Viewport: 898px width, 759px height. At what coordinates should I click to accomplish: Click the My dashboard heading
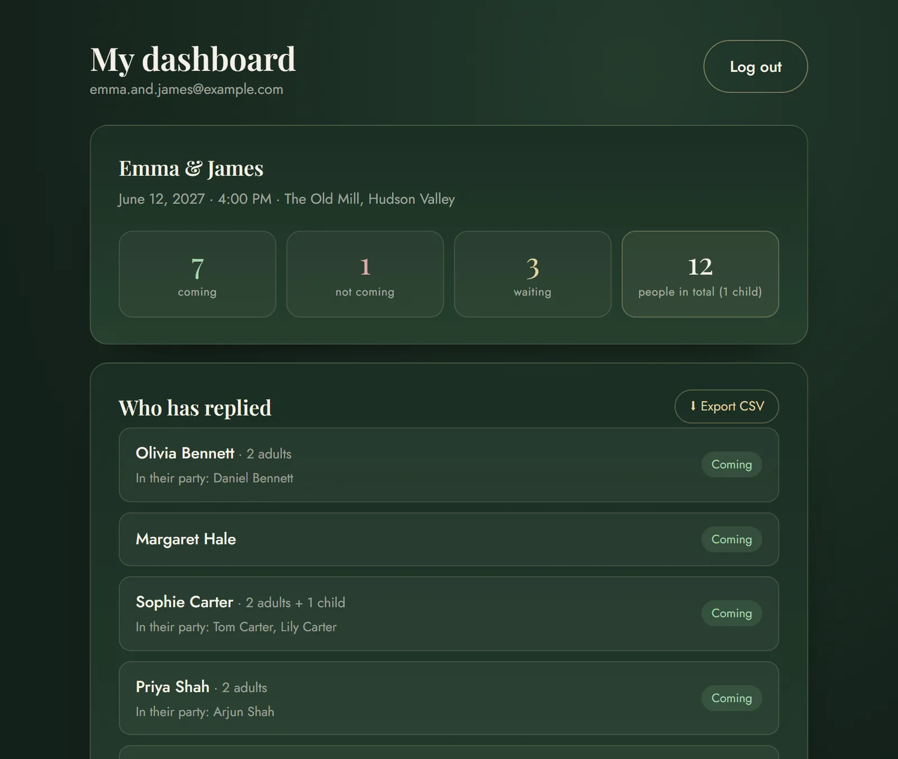coord(193,59)
